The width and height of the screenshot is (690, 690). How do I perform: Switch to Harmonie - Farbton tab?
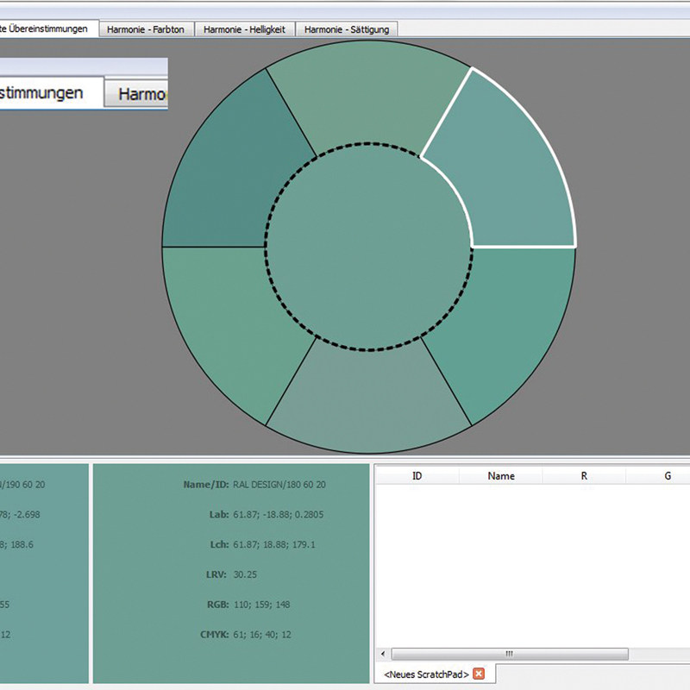point(146,29)
